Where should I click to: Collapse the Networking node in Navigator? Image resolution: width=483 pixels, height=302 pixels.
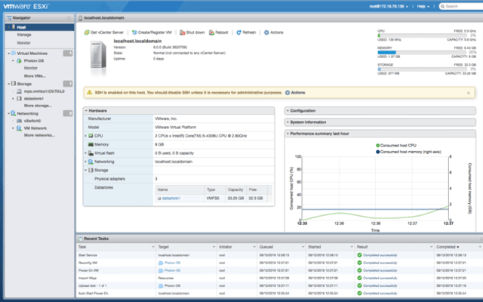pyautogui.click(x=8, y=113)
